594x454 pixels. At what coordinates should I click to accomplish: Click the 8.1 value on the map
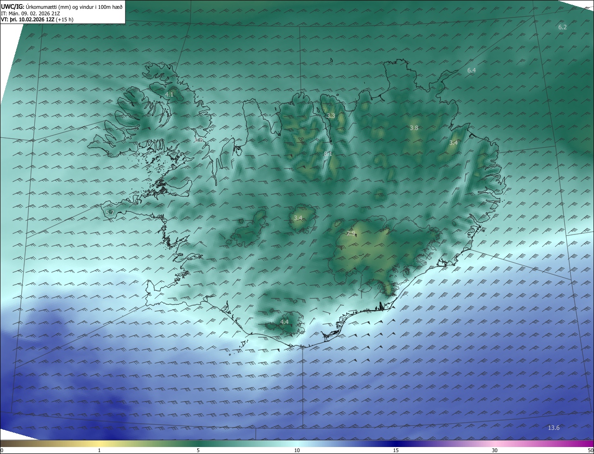point(329,153)
